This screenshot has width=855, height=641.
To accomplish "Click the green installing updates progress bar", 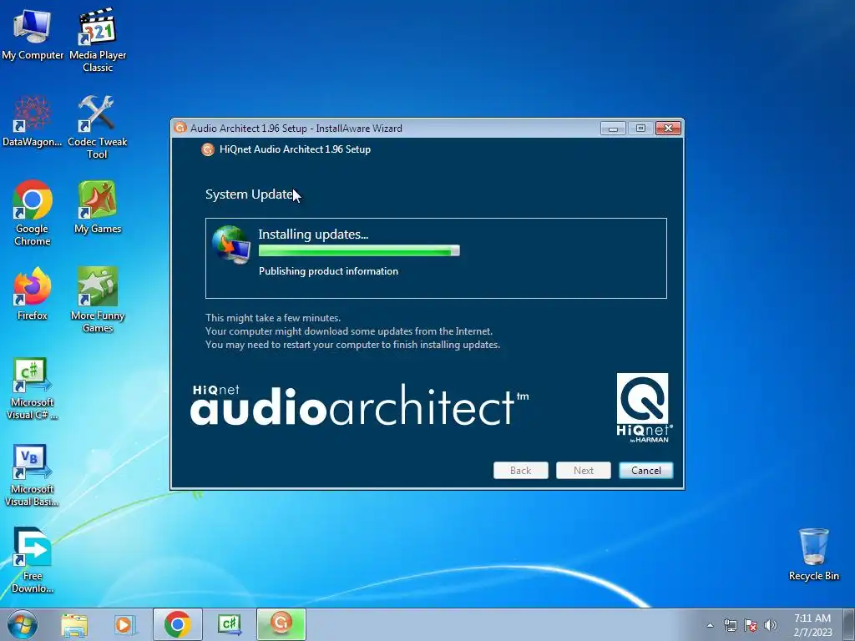I will click(359, 250).
